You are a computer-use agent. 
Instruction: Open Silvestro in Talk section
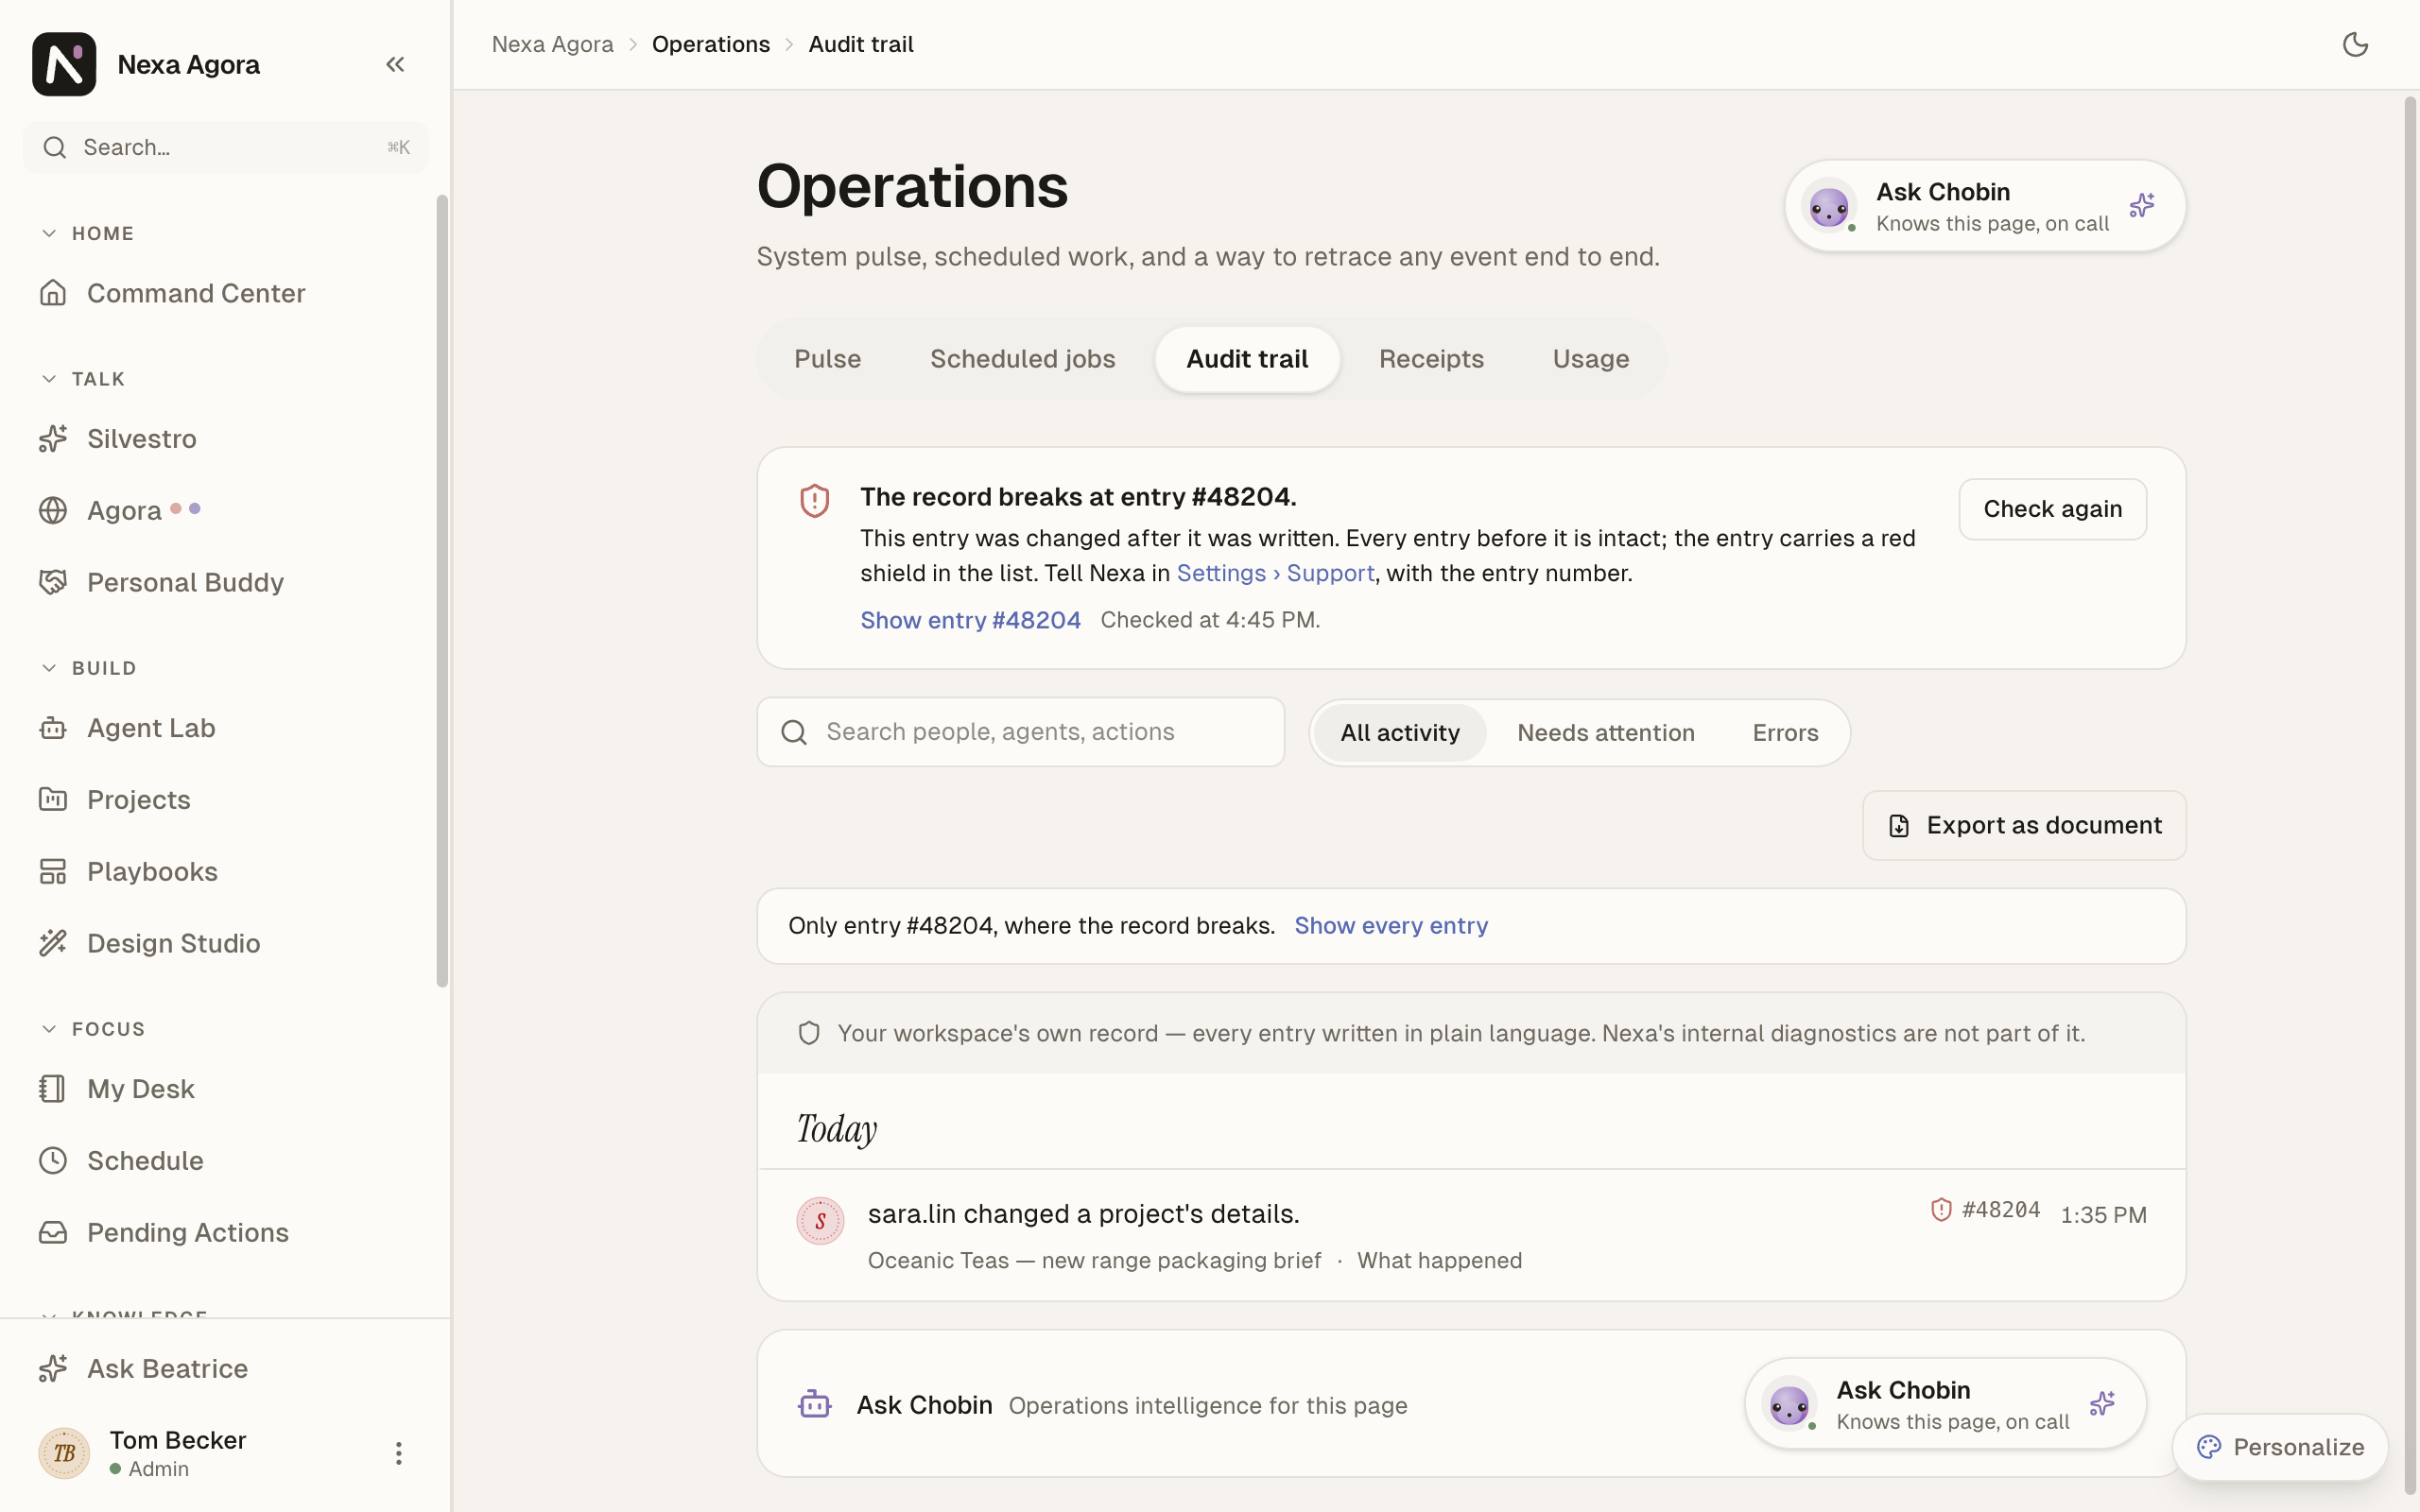[225, 438]
